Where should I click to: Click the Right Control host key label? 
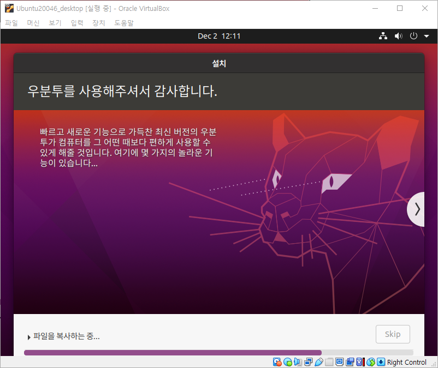click(x=407, y=362)
